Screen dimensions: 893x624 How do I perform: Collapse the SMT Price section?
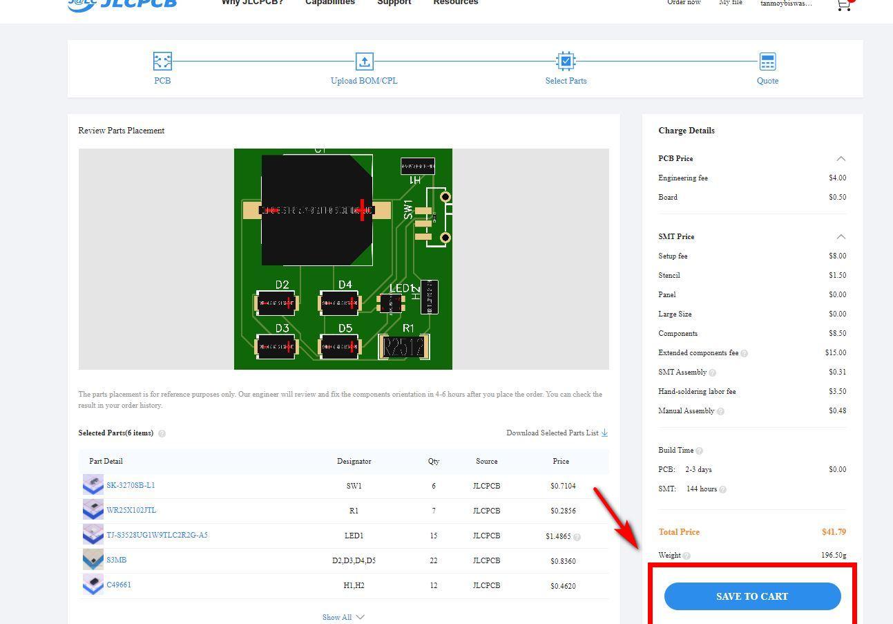click(841, 236)
